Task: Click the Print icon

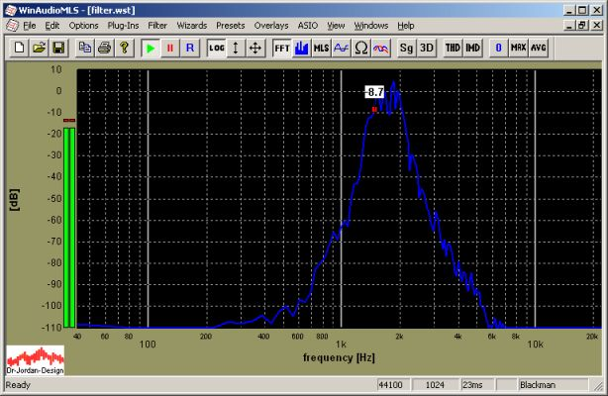Action: [x=104, y=48]
